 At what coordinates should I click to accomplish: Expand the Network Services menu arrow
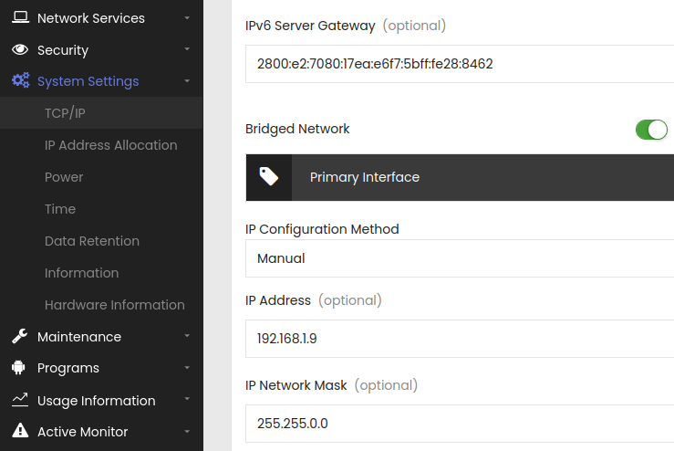[187, 18]
